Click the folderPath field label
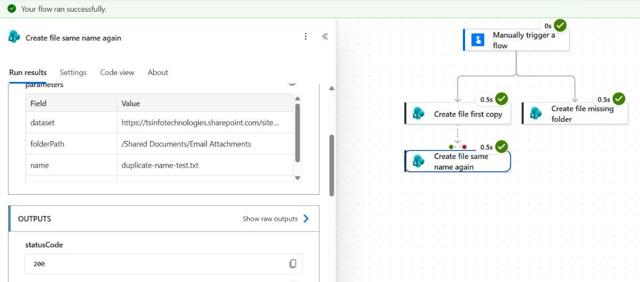Image resolution: width=640 pixels, height=282 pixels. 47,144
